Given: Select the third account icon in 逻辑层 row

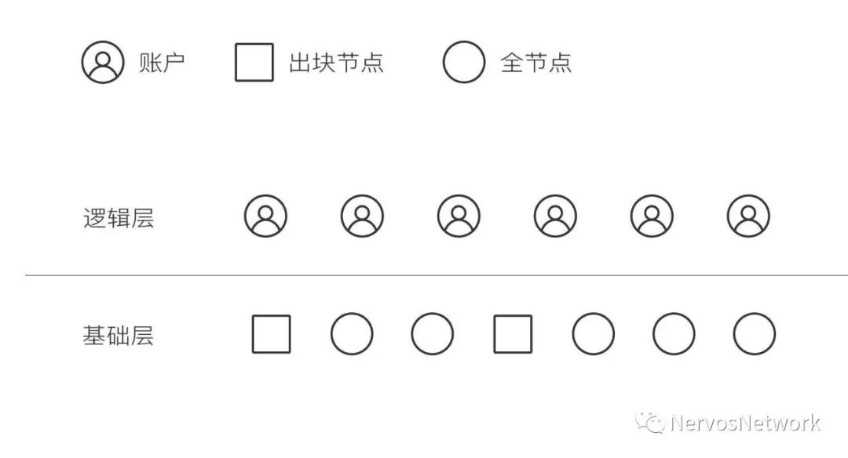Looking at the screenshot, I should 459,216.
